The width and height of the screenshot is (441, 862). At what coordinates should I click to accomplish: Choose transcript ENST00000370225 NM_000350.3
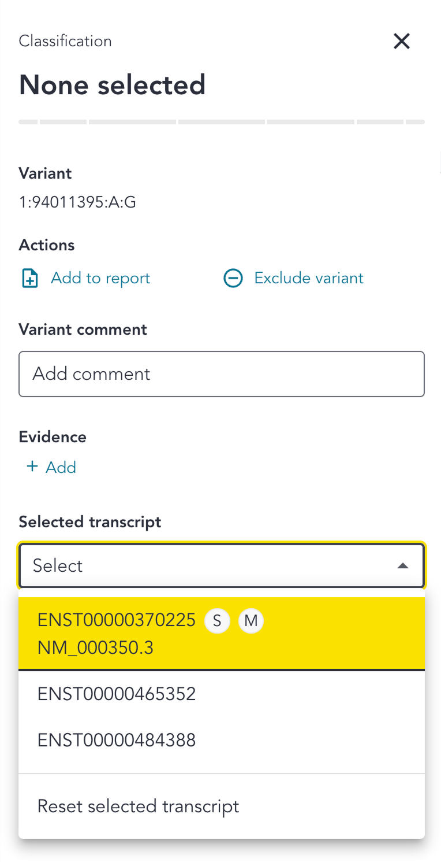pos(222,634)
